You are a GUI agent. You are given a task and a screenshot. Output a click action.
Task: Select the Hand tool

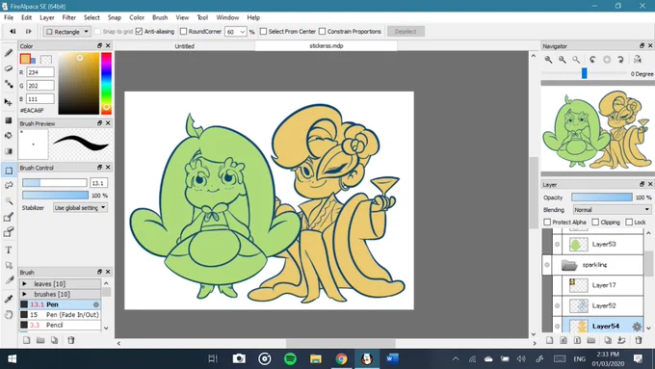pos(9,314)
